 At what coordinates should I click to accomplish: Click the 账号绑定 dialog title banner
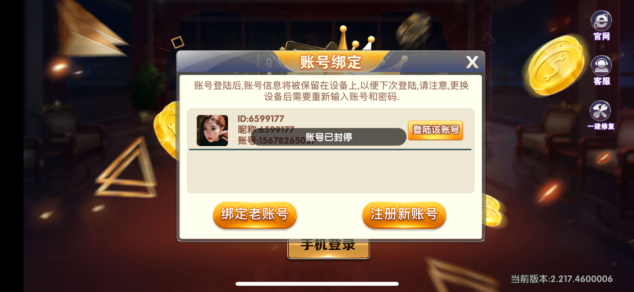pos(331,62)
